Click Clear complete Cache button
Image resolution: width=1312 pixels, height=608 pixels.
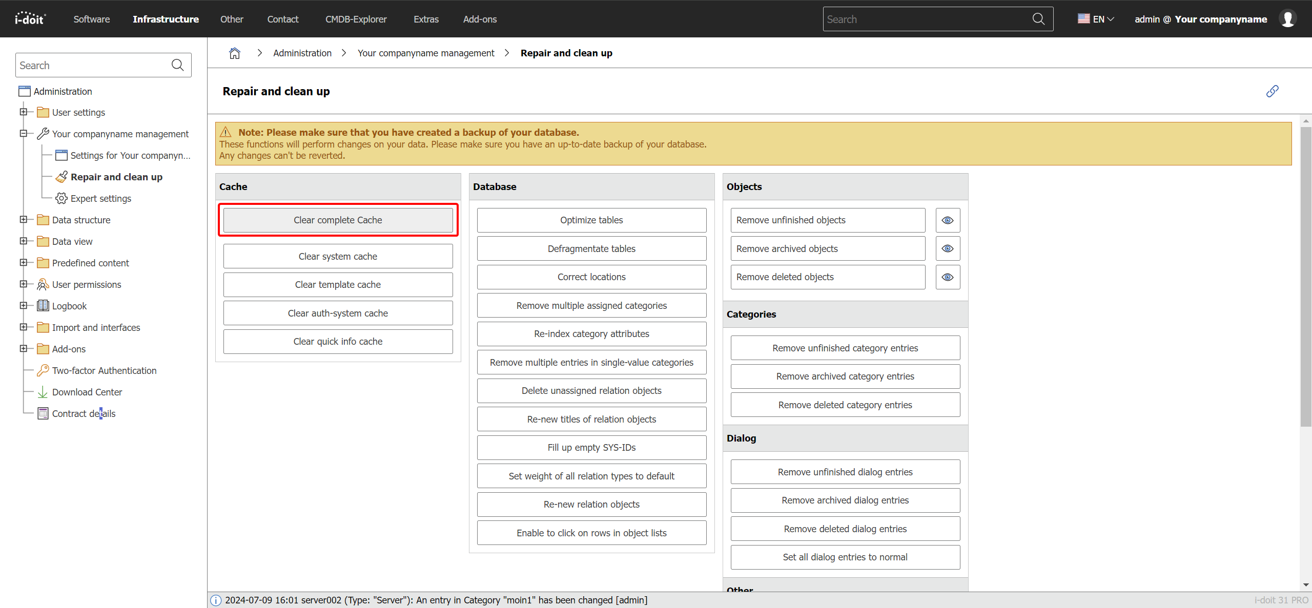338,220
